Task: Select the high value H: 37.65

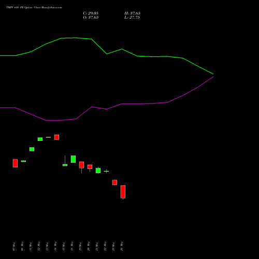Action: tap(132, 13)
